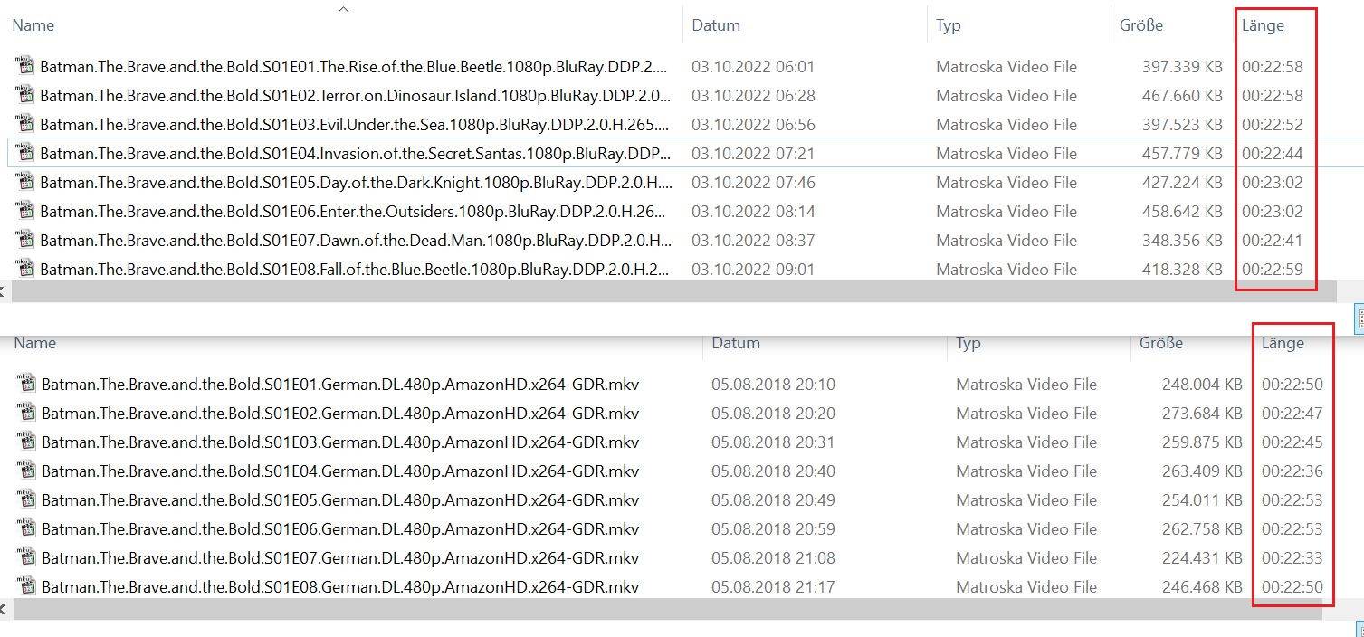Click the file icon of S01E08 German 480p
The image size is (1364, 637).
(27, 586)
